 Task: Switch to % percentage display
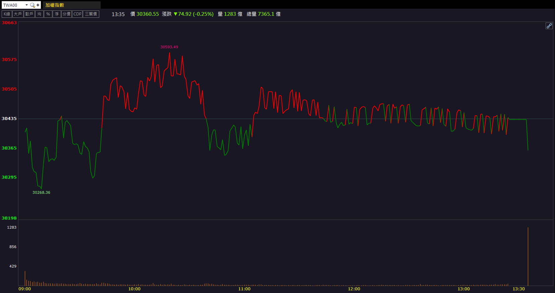(48, 14)
